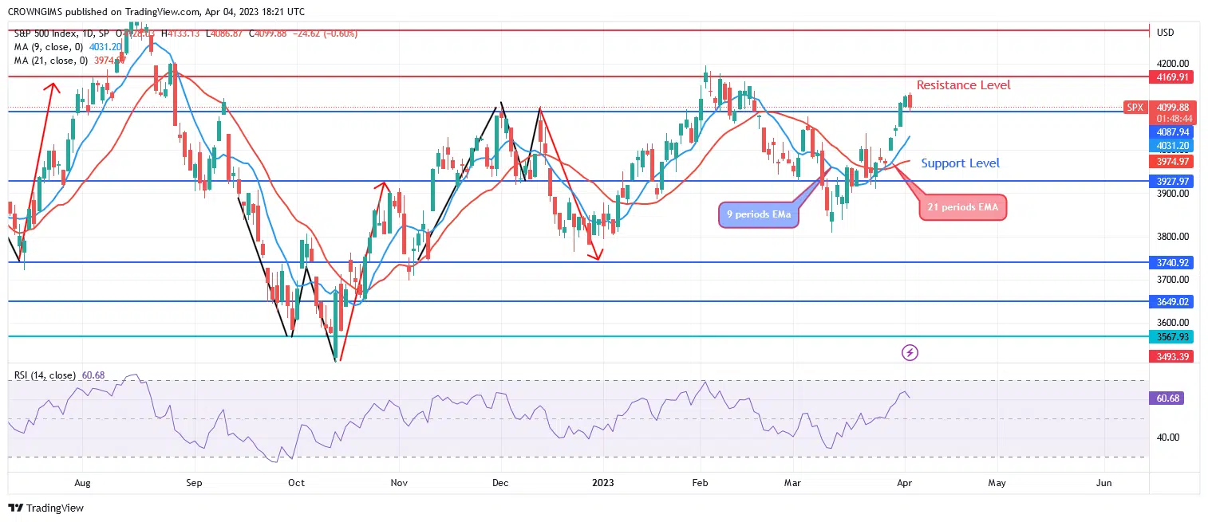1208x522 pixels.
Task: Click the USD currency label
Action: tap(1165, 33)
